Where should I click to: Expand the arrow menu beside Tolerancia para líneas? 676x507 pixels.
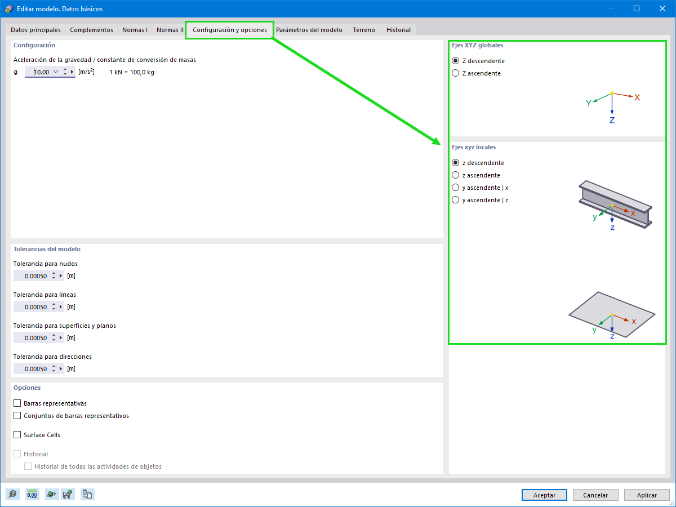tap(61, 307)
